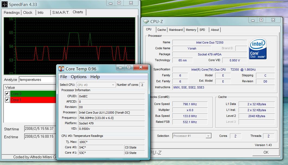Select the Charts tab in SpeedFan
Viewport: 288px width, 165px height.
pyautogui.click(x=78, y=12)
